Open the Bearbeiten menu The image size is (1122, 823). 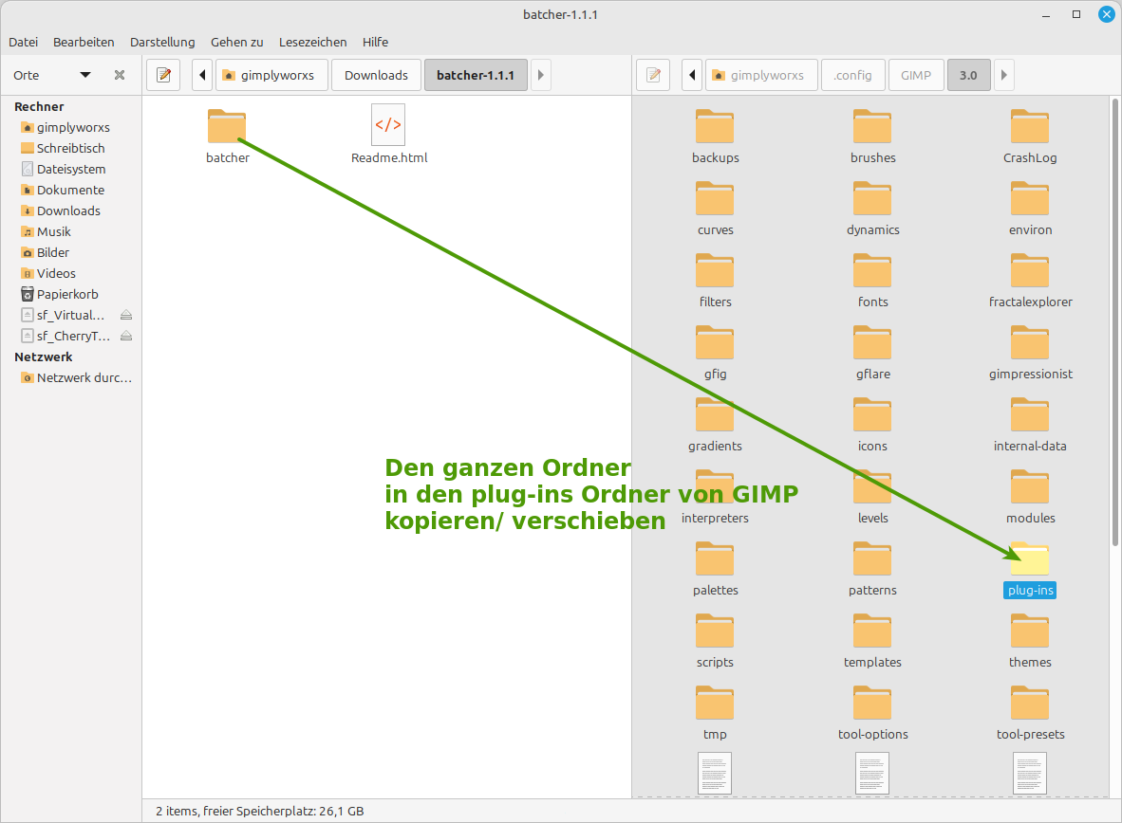(84, 42)
